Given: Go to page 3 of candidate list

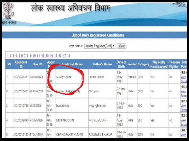Looking at the screenshot, I should 13,56.
